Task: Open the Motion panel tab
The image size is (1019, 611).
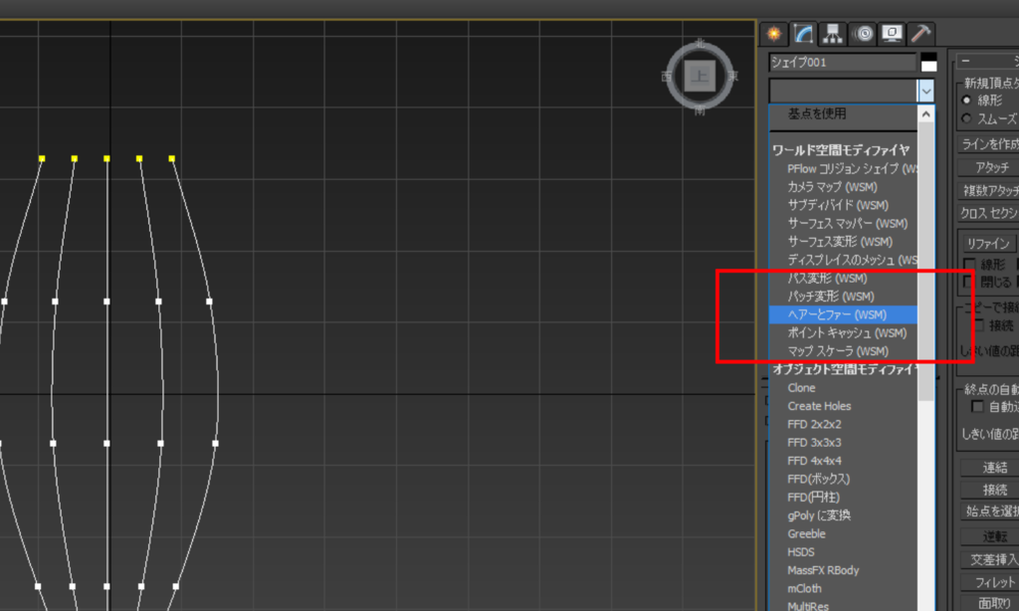Action: pyautogui.click(x=863, y=34)
